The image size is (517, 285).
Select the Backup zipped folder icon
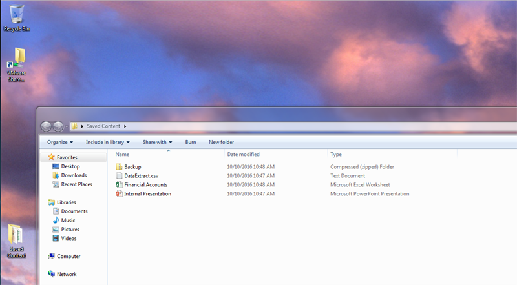[x=119, y=167]
